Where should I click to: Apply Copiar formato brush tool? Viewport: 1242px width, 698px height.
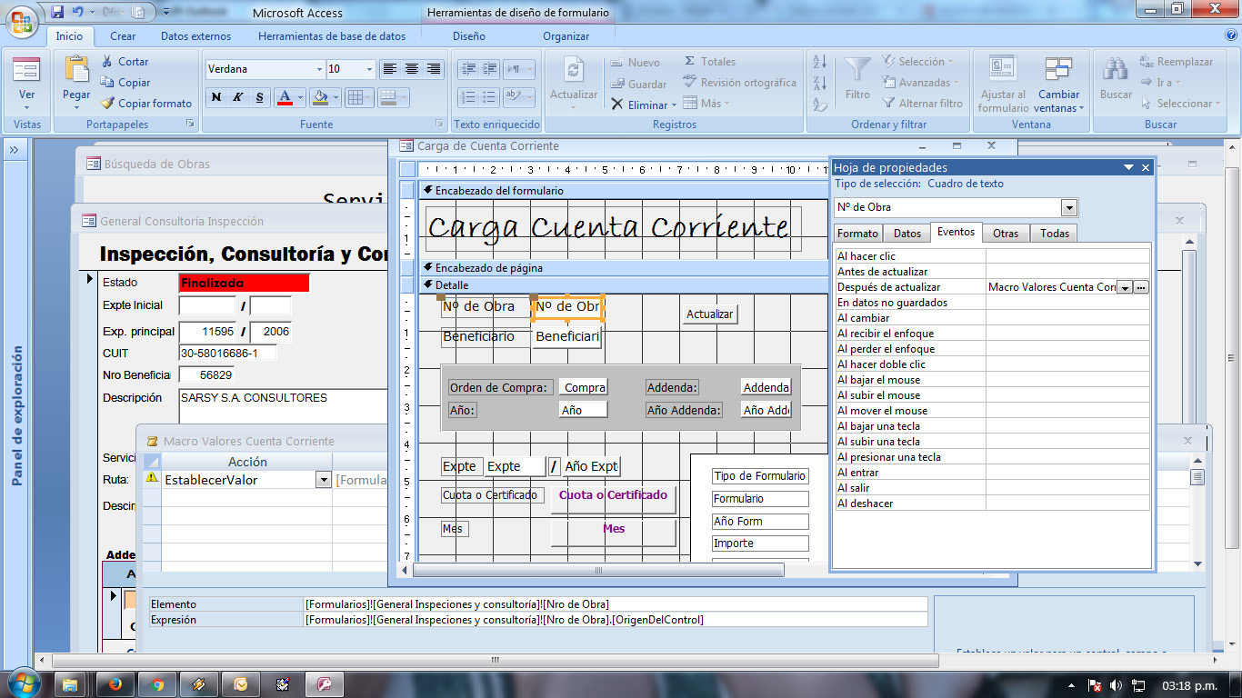[107, 103]
